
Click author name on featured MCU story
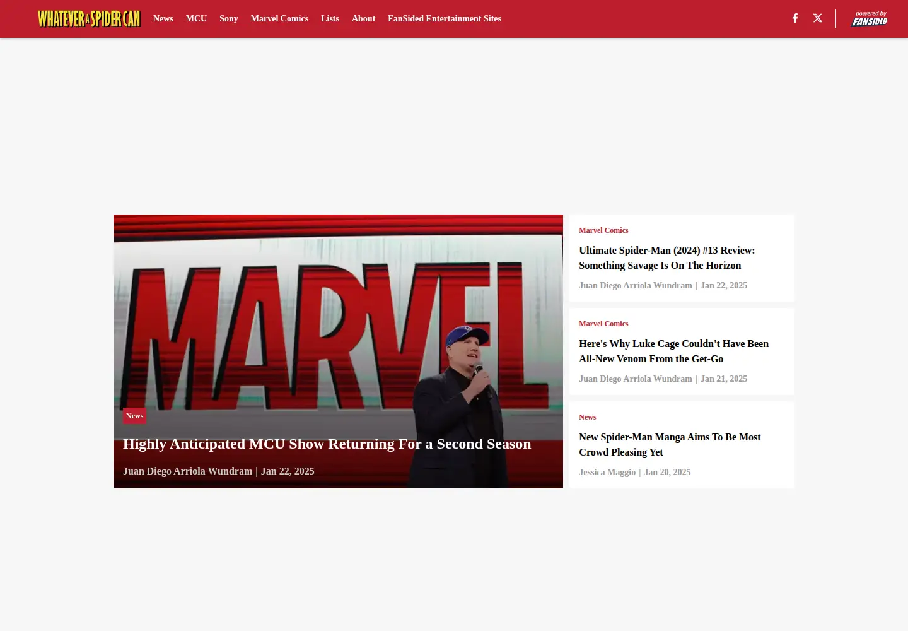(x=187, y=471)
